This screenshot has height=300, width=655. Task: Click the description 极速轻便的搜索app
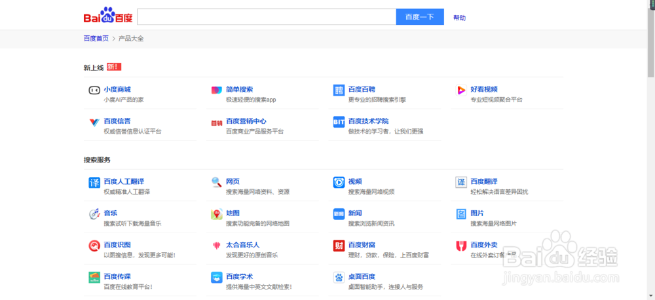tap(251, 100)
